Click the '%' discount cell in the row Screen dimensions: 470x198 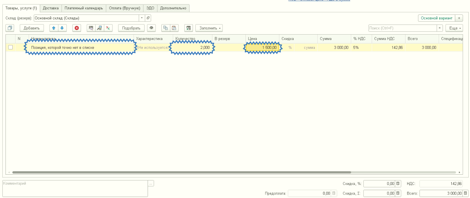287,48
